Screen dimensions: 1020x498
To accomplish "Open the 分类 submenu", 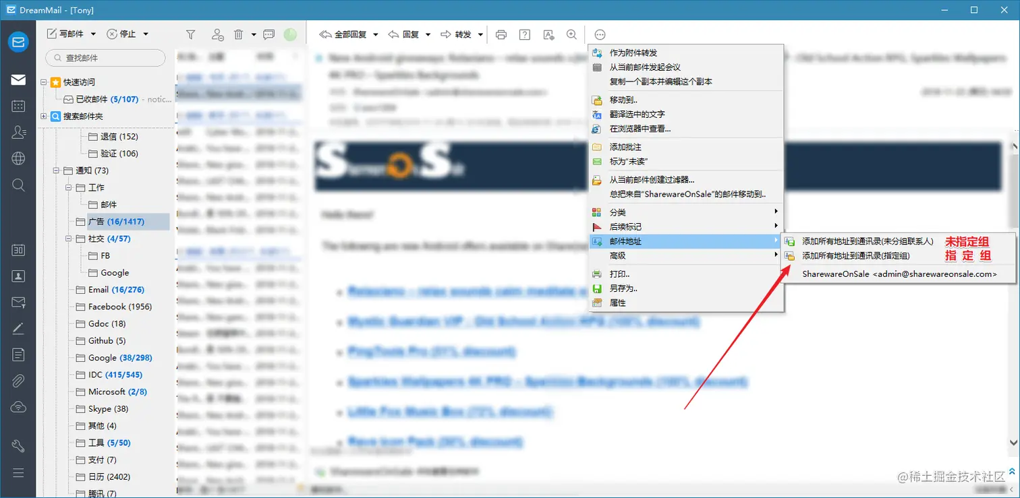I will 686,212.
